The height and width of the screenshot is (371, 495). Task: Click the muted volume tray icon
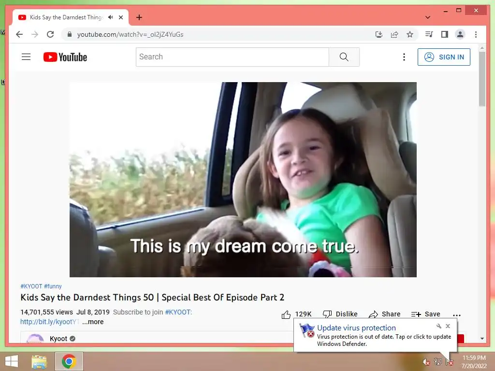point(426,362)
